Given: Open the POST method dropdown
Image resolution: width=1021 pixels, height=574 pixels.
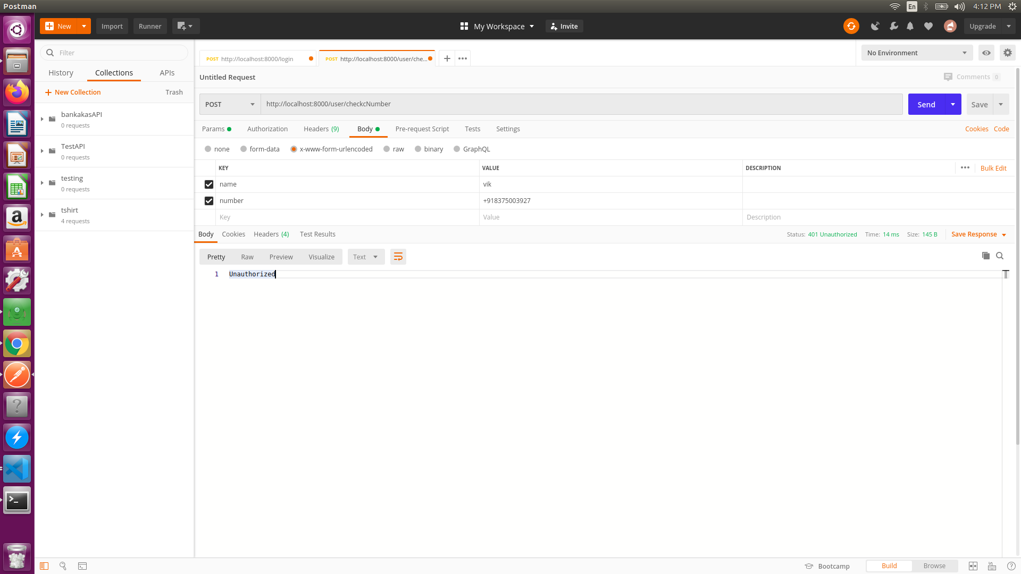Looking at the screenshot, I should click(230, 104).
